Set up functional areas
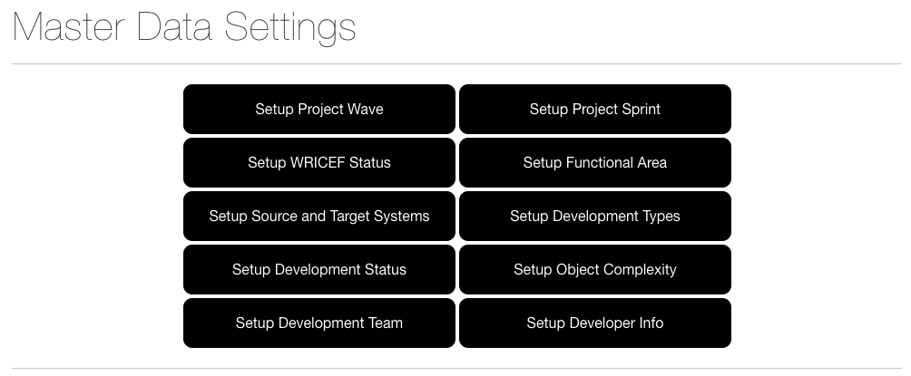Screen dimensions: 911x376 [x=595, y=163]
